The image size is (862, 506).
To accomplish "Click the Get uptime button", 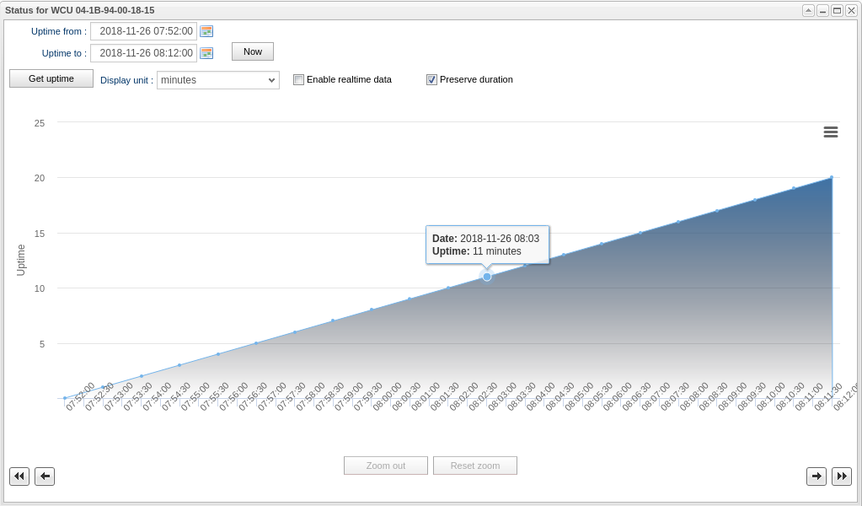I will coord(51,78).
